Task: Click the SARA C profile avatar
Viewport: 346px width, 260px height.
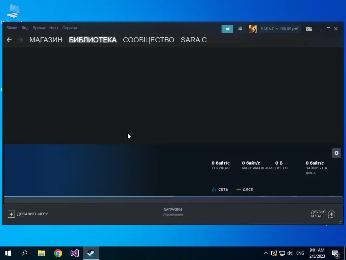Action: pos(253,29)
